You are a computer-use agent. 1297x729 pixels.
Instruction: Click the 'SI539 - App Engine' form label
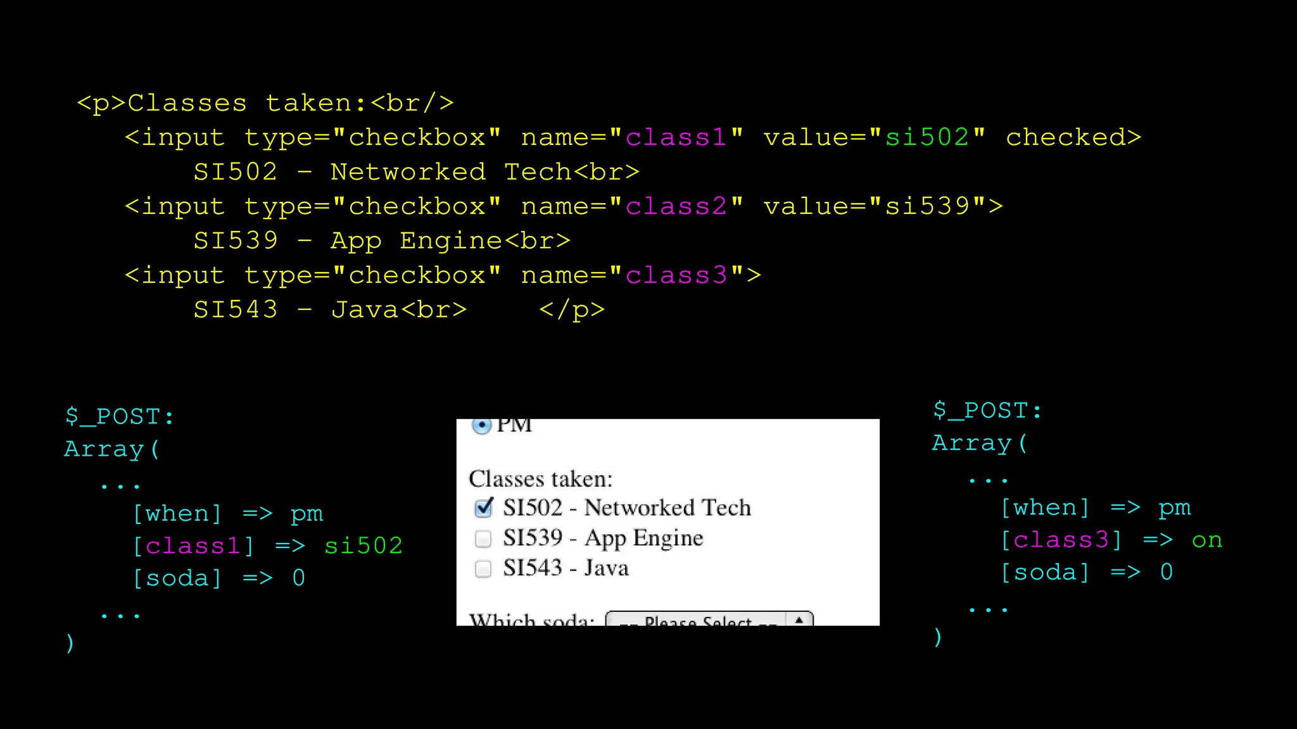[x=603, y=538]
